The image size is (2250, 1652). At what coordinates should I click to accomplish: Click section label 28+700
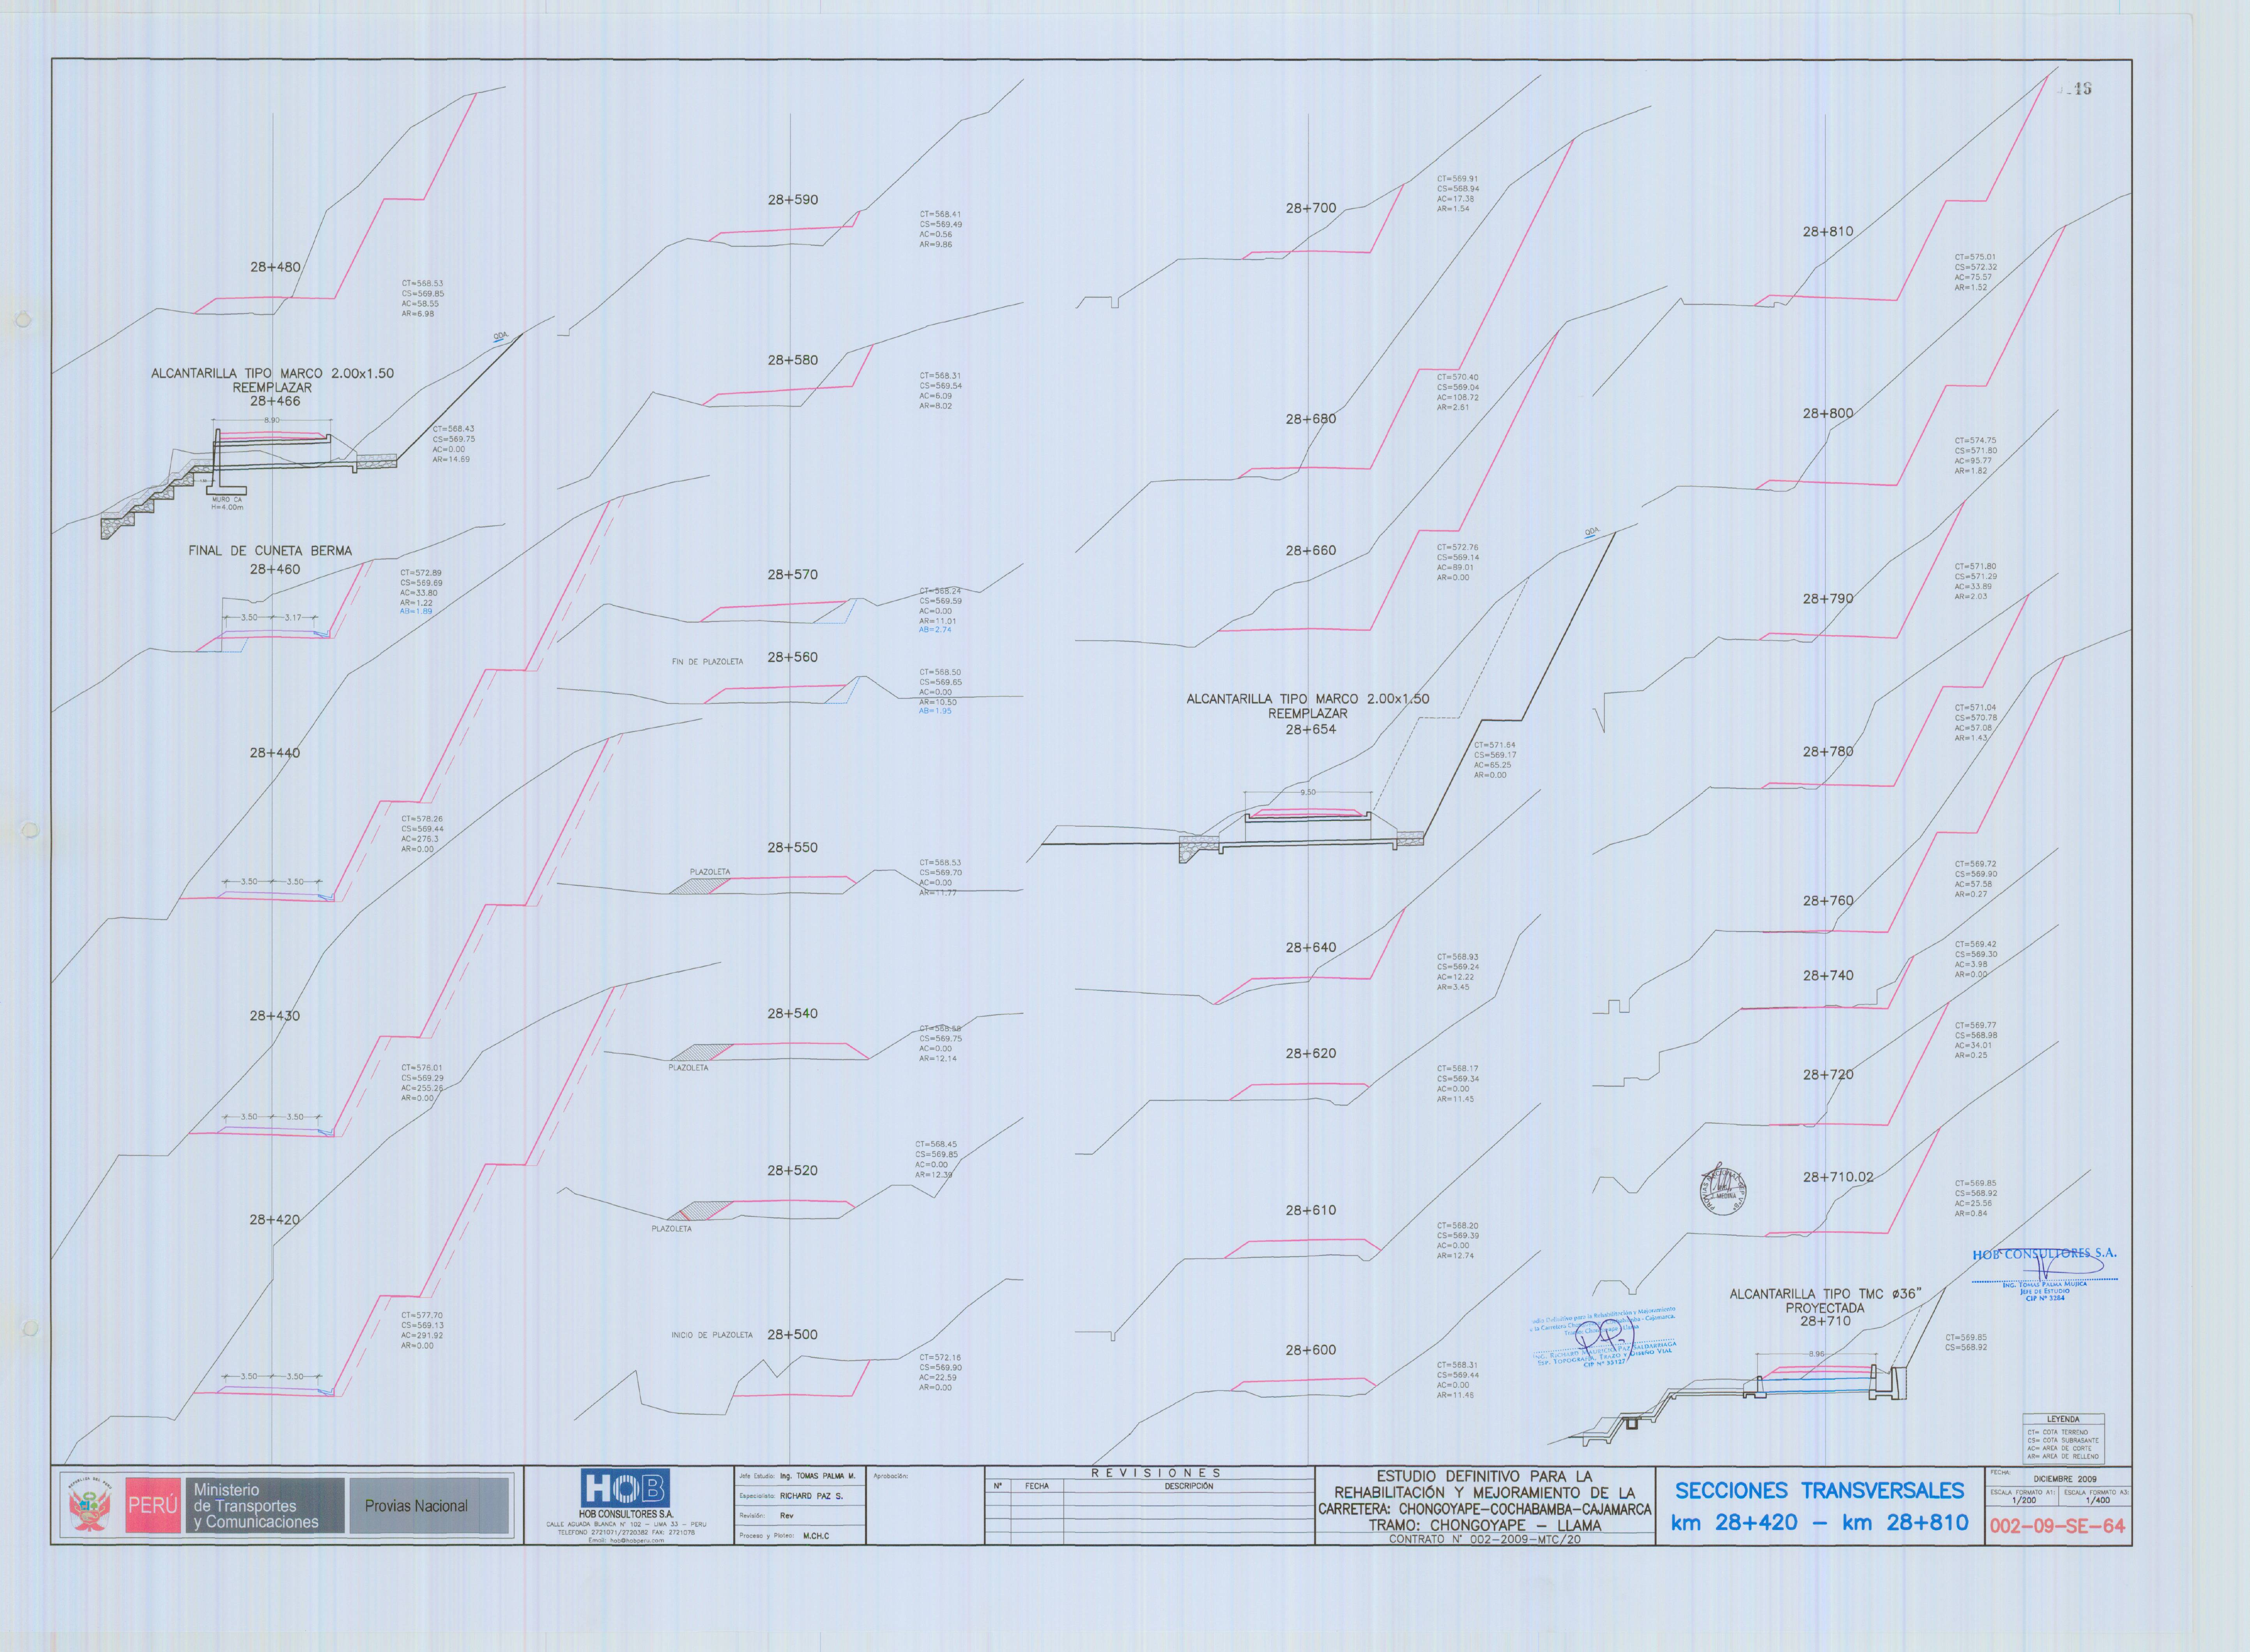pos(1311,208)
